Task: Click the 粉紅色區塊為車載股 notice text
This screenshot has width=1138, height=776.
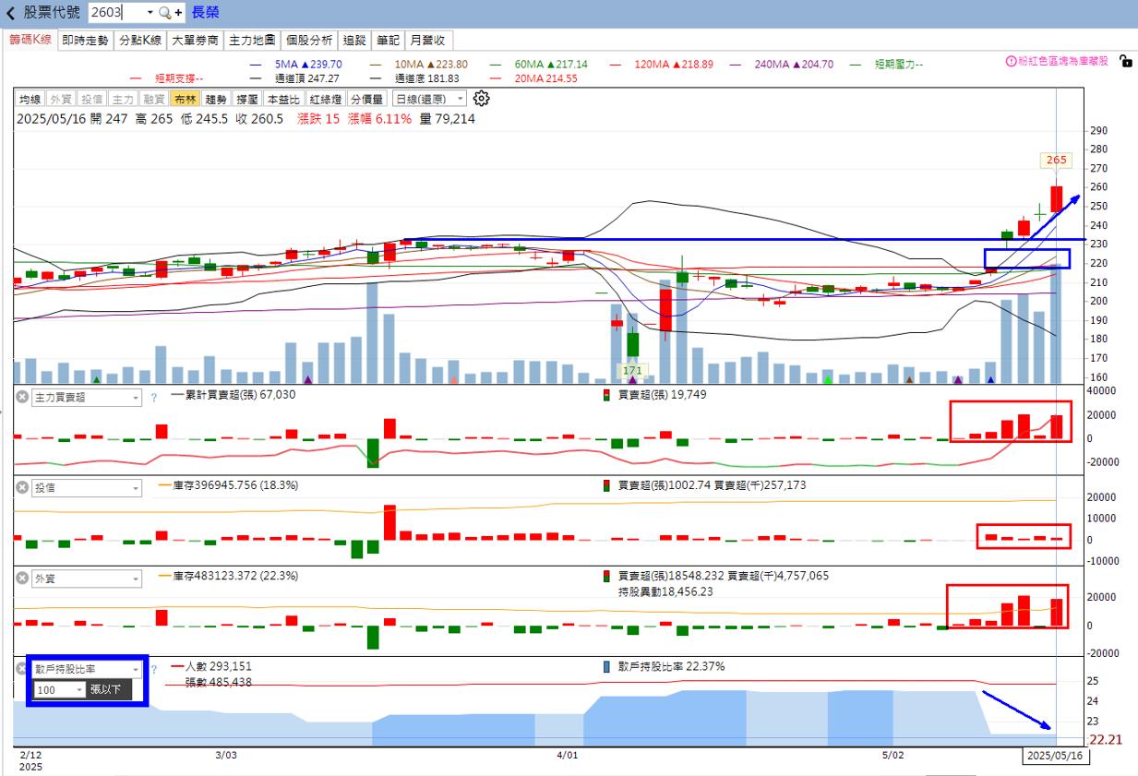Action: 1063,61
